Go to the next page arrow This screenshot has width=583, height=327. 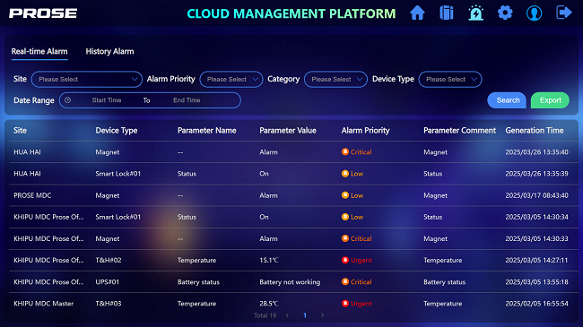tap(322, 315)
